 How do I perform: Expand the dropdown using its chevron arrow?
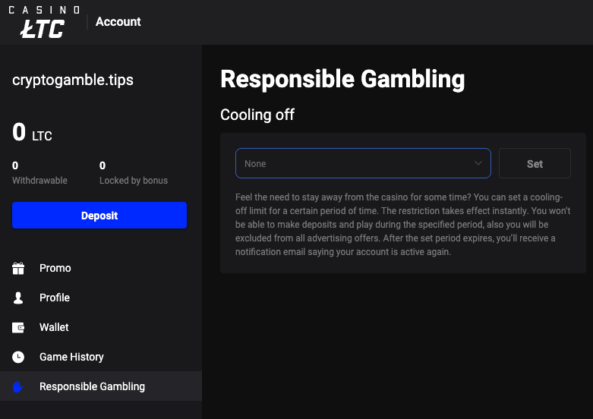tap(478, 163)
